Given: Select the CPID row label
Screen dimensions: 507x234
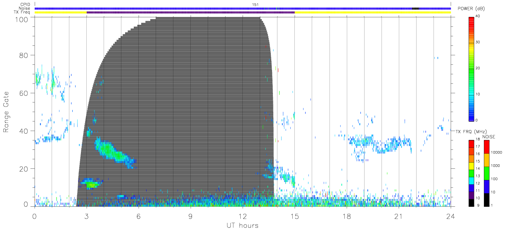Looking at the screenshot, I should pyautogui.click(x=25, y=5).
